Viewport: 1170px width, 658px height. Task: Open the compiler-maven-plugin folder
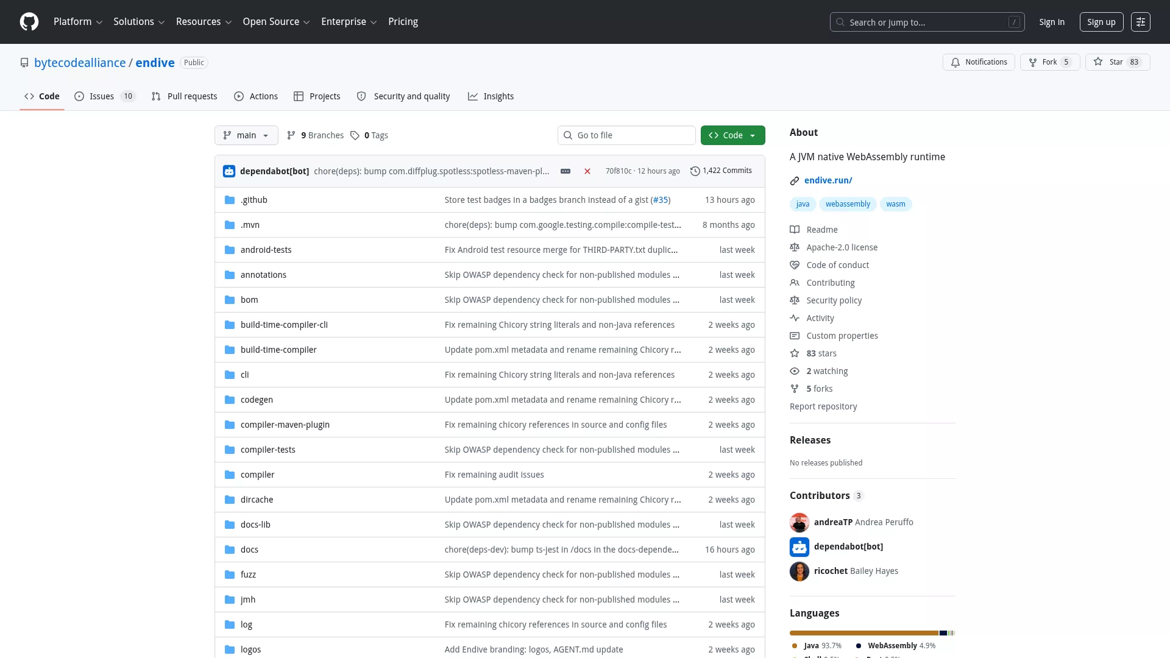pos(285,425)
